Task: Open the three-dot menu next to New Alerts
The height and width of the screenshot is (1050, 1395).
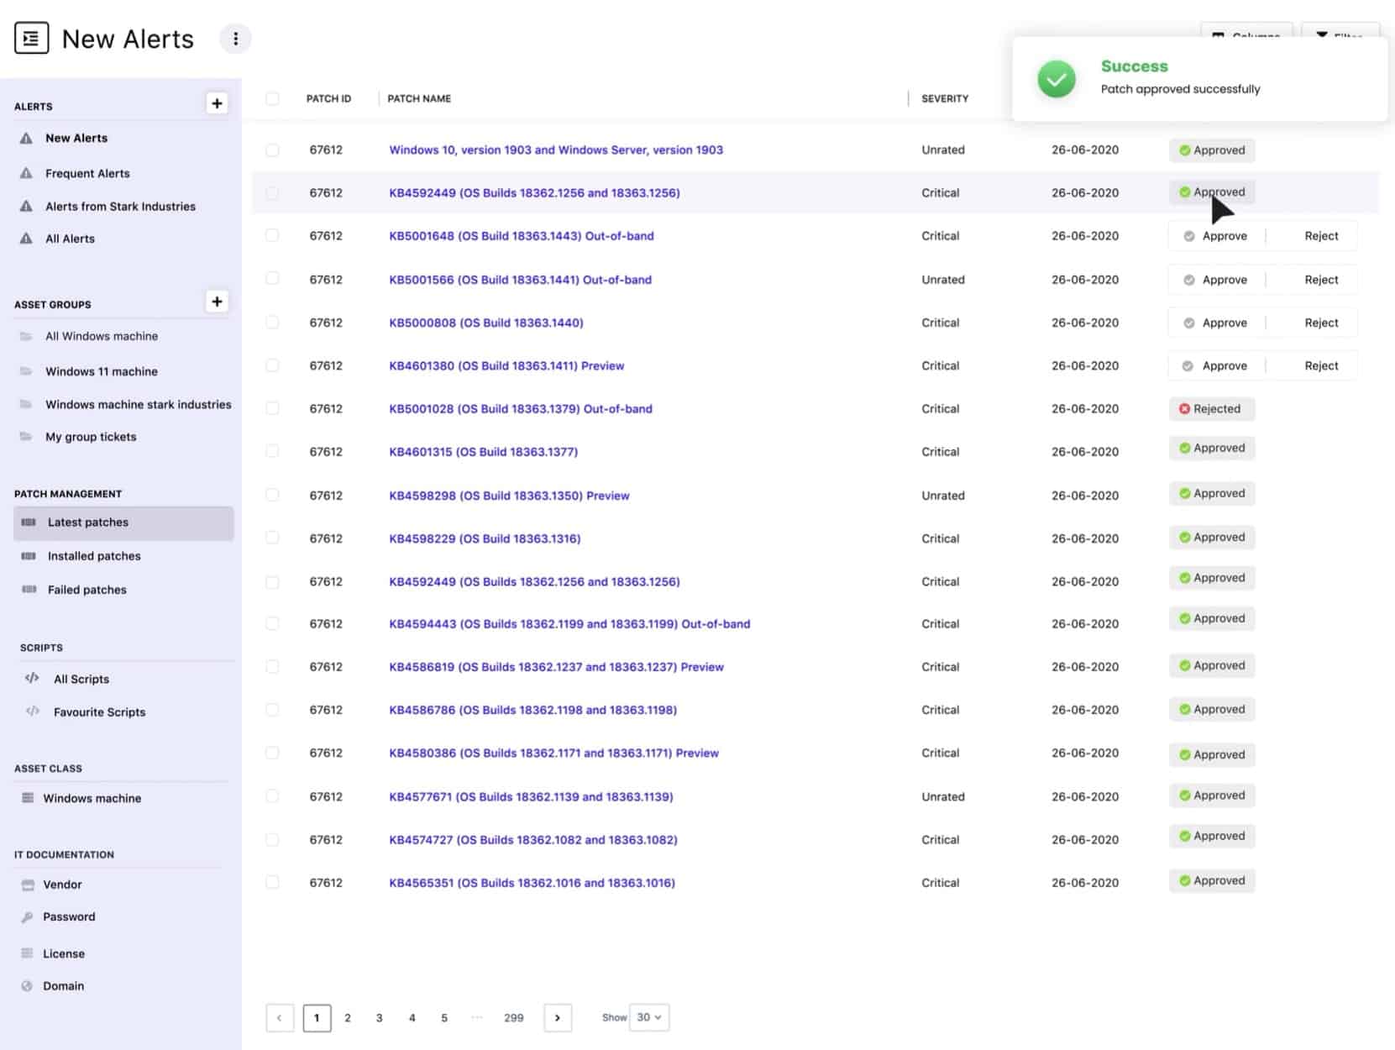Action: (235, 39)
